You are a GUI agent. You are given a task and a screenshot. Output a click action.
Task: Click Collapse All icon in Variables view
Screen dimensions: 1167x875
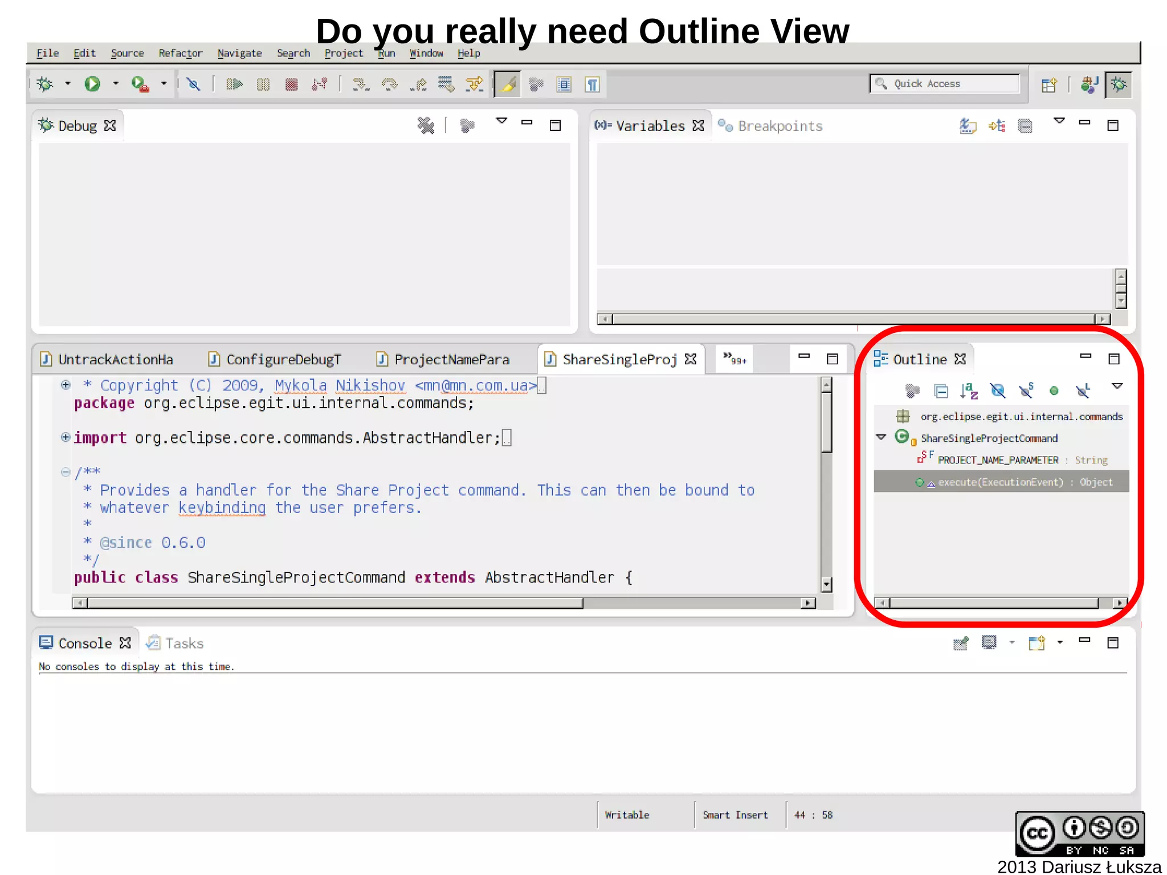click(1025, 125)
